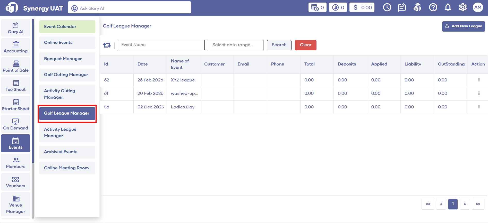488x223 pixels.
Task: Open the Vouchers sidebar module
Action: point(16,182)
